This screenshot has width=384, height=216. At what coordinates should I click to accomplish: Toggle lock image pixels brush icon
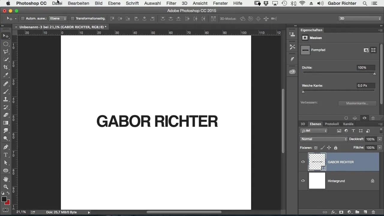pyautogui.click(x=322, y=148)
